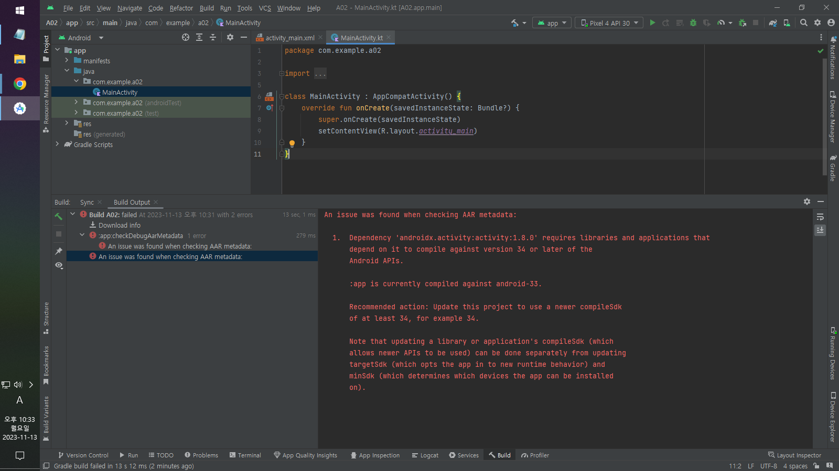Open the app run configuration dropdown
This screenshot has width=839, height=471.
[552, 23]
